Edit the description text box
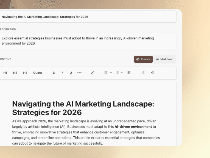This screenshot has width=210, height=158. click(88, 41)
